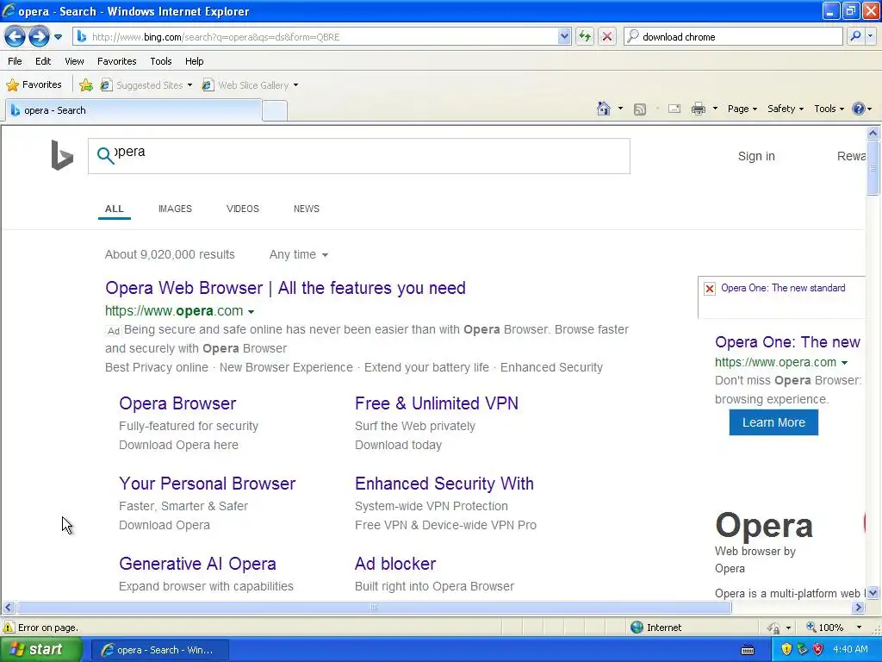Screen dimensions: 882x662
Task: Open the View menu
Action: click(x=74, y=61)
